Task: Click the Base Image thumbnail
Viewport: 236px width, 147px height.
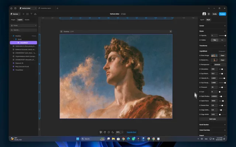Action: [x=214, y=55]
